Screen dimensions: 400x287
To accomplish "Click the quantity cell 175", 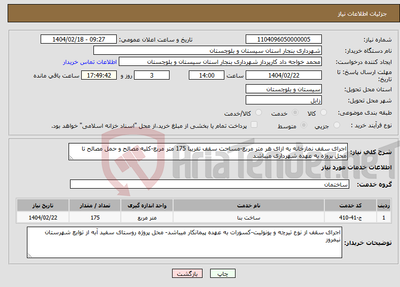I will pos(95,218).
